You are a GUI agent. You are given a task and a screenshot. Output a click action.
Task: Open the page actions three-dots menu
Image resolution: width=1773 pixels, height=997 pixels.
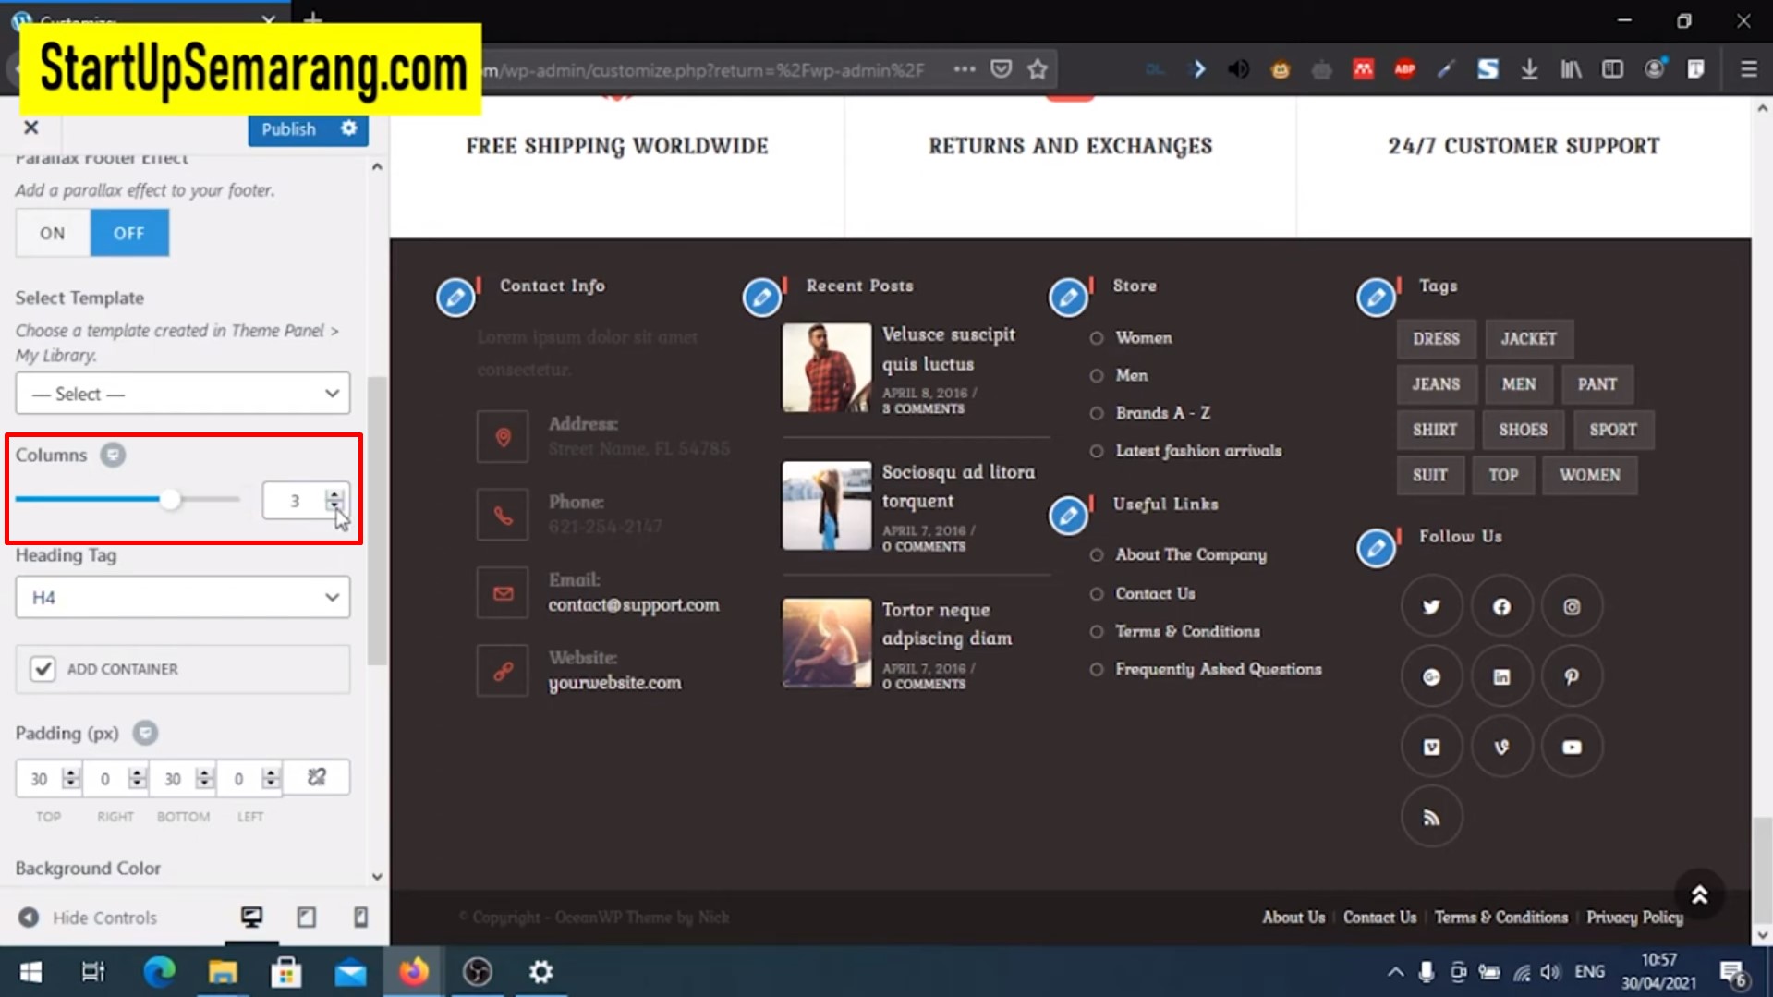[964, 69]
